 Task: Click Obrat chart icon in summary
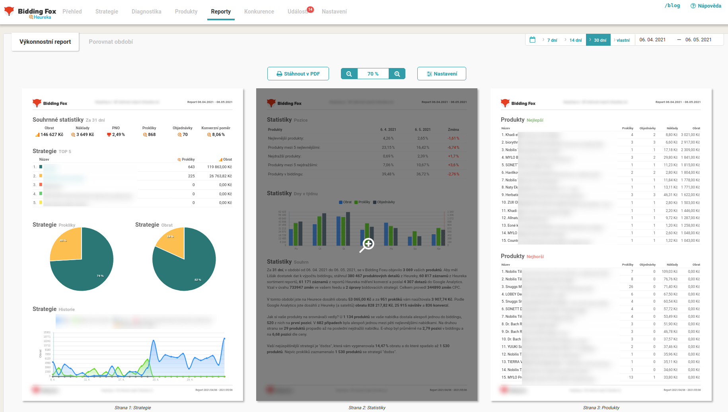(37, 135)
